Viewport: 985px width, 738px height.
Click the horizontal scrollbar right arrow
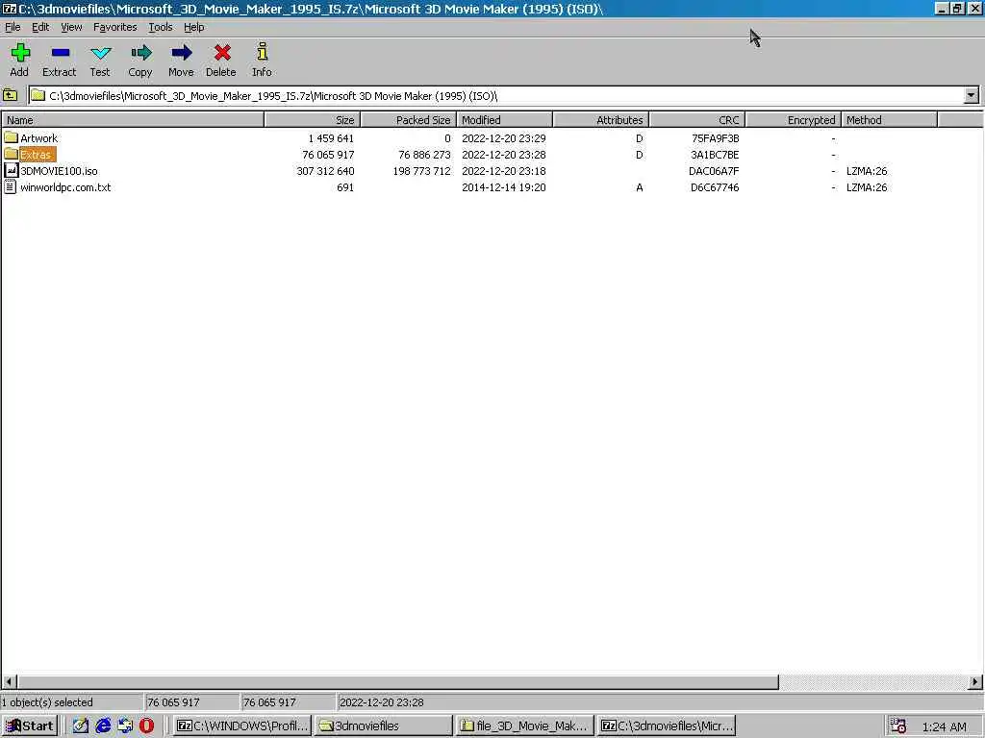point(975,681)
